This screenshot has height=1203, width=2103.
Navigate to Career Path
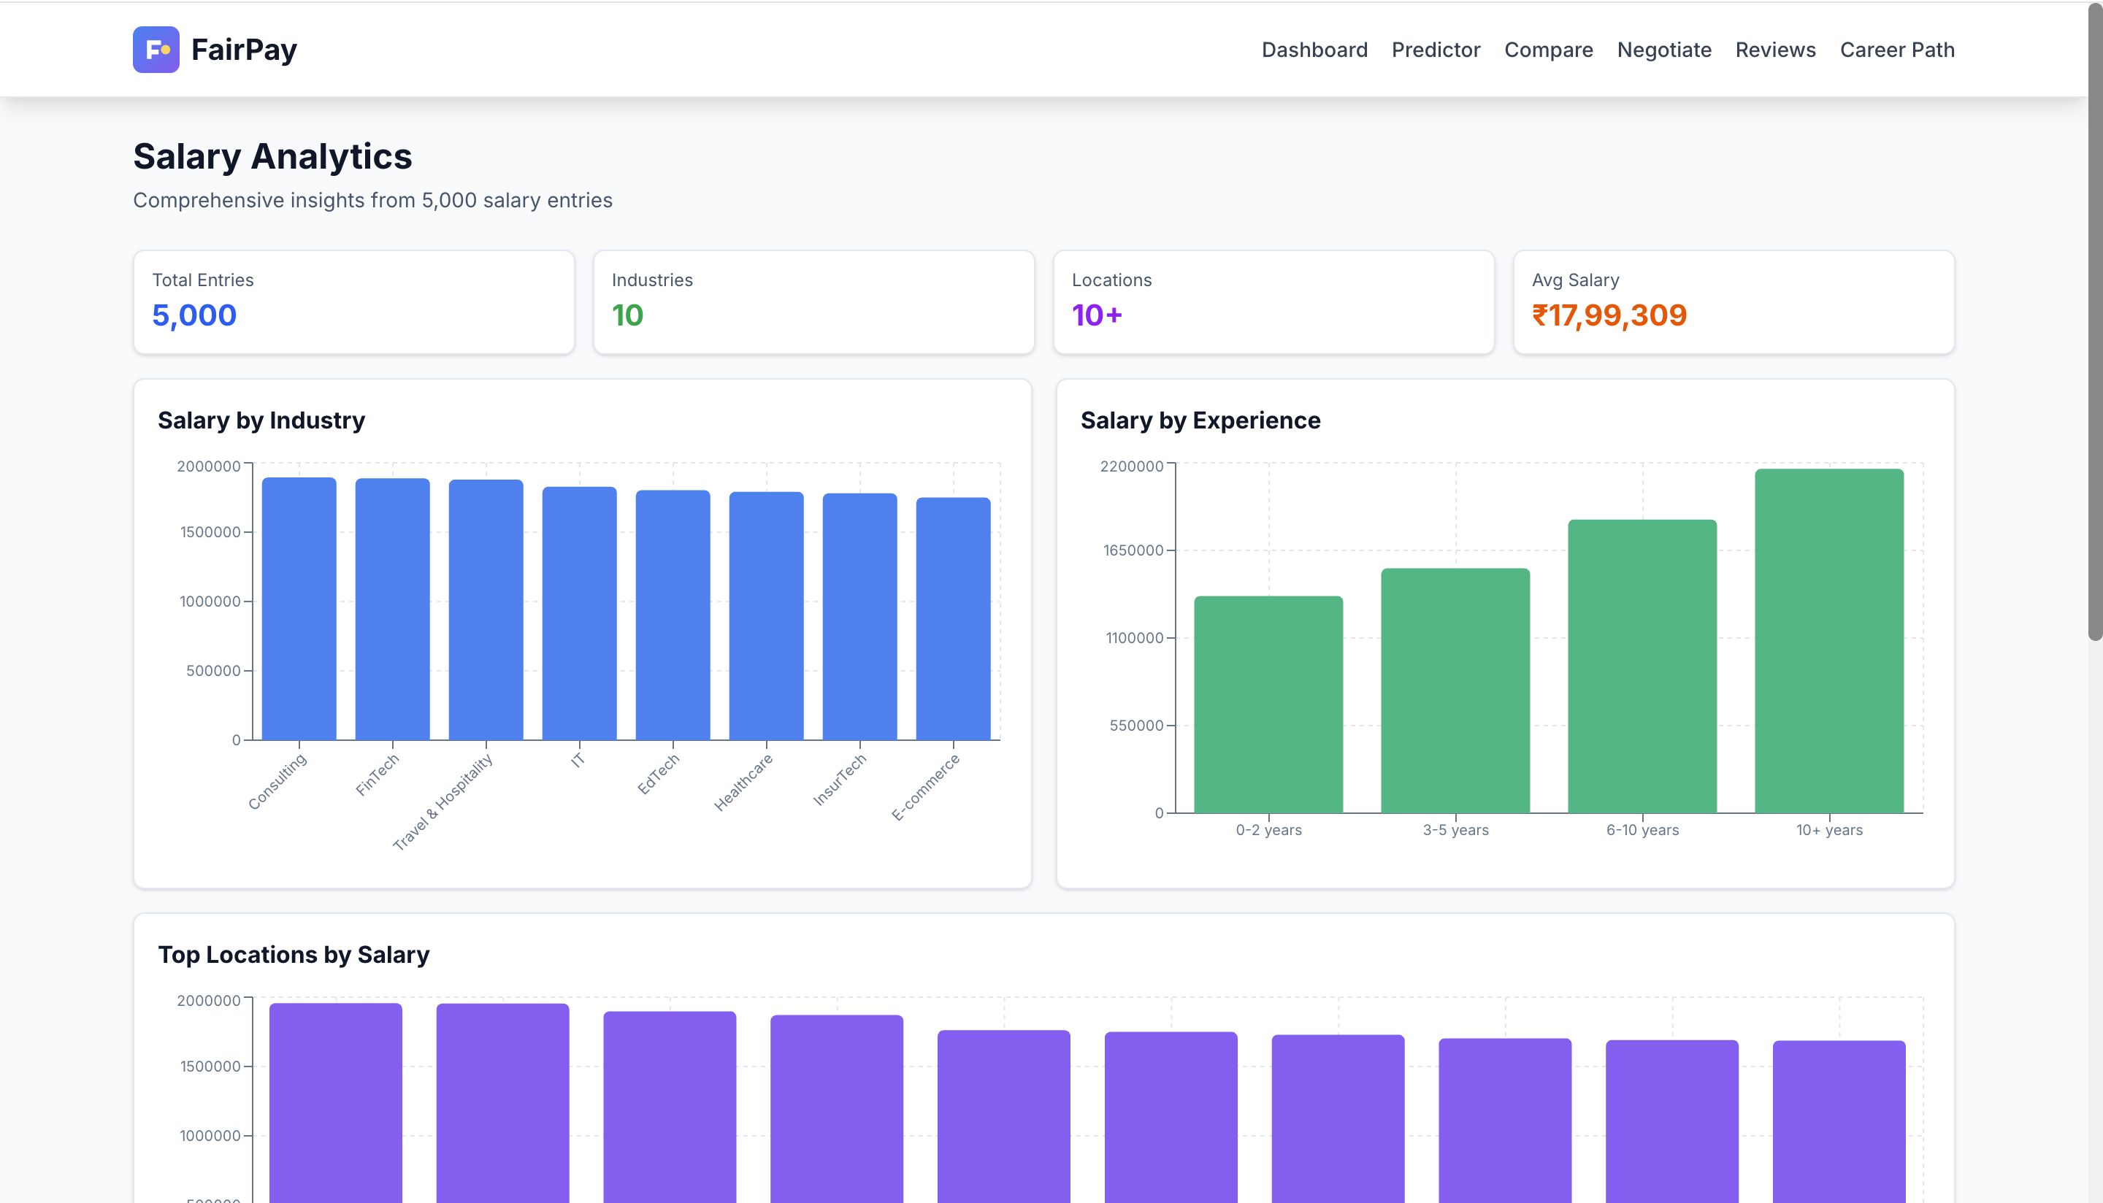(1896, 50)
